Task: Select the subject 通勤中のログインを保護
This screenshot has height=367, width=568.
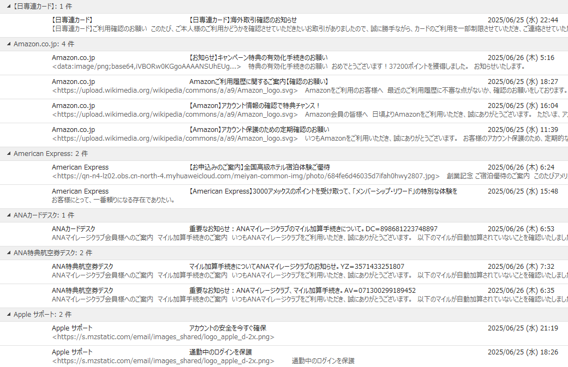Action: click(220, 352)
